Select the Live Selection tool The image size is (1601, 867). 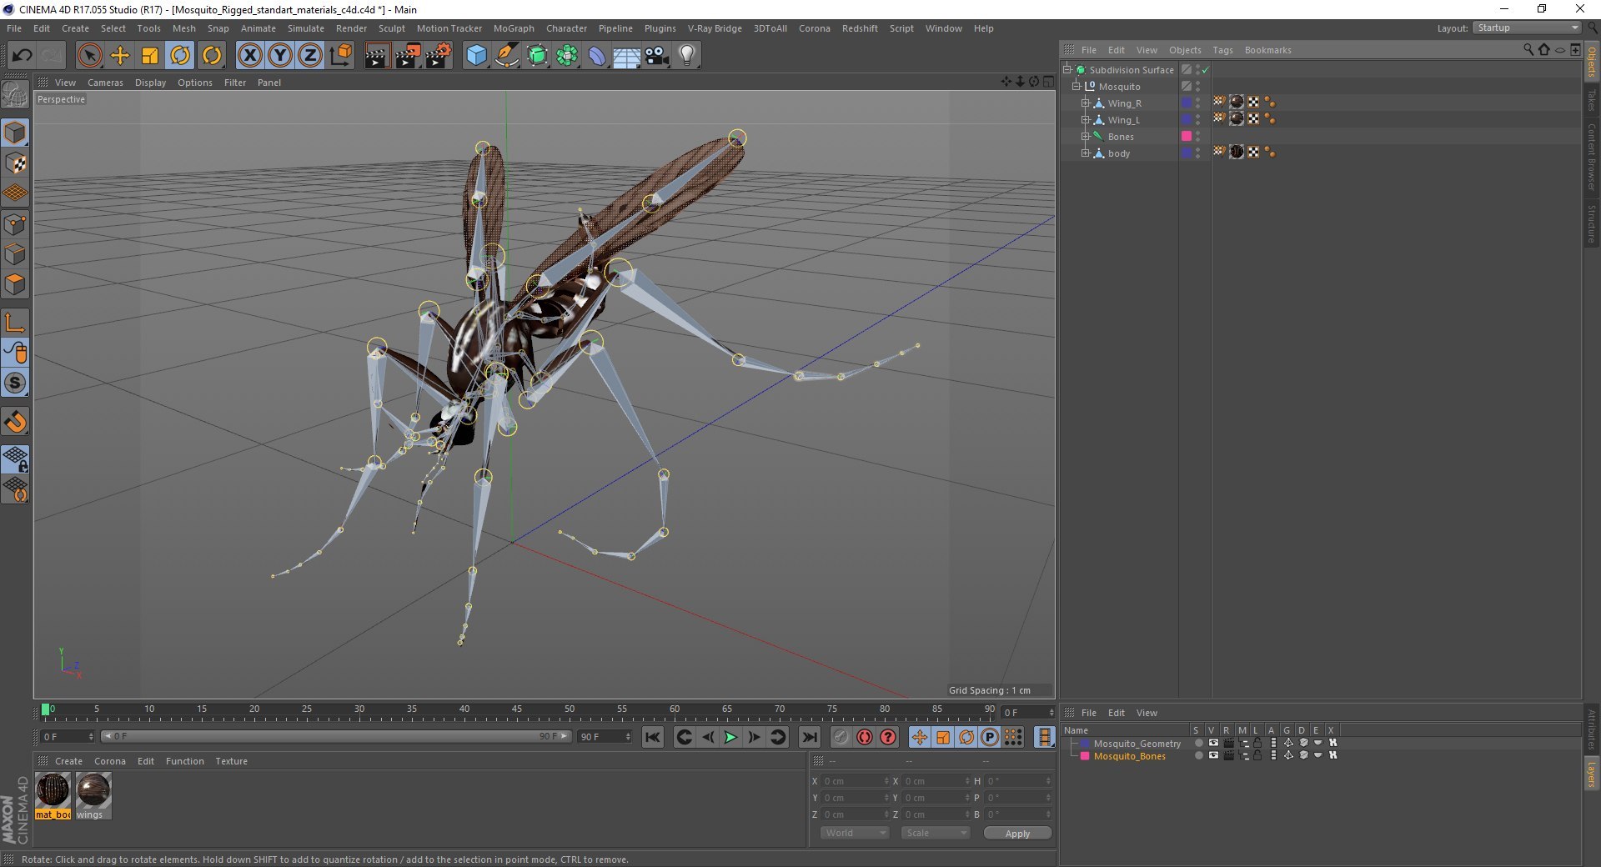[89, 56]
